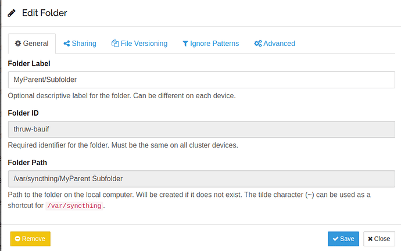
Task: Click the Folder ID field
Action: (x=202, y=130)
